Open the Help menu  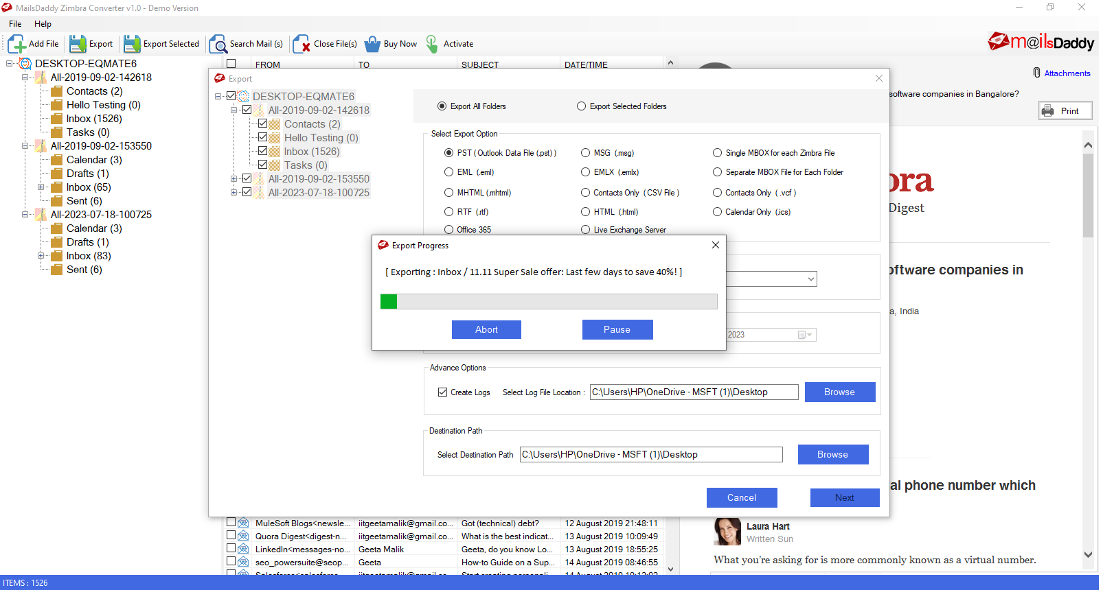click(x=43, y=24)
